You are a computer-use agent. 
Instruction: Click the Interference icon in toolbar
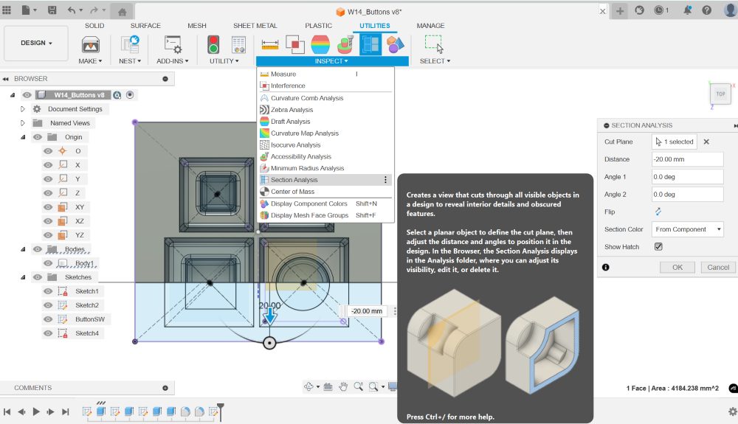tap(294, 45)
